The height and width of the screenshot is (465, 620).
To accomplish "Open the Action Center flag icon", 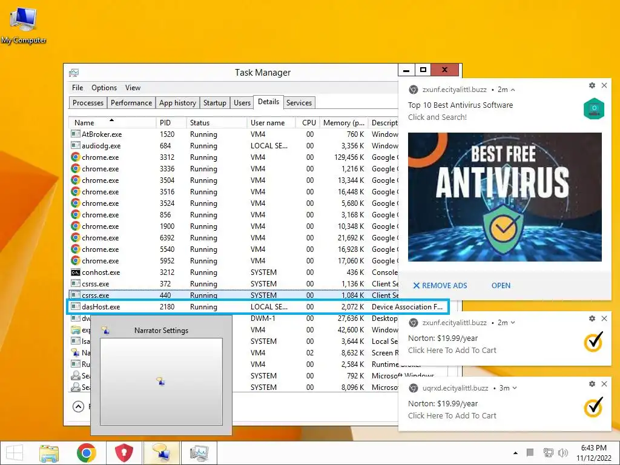I will 530,453.
